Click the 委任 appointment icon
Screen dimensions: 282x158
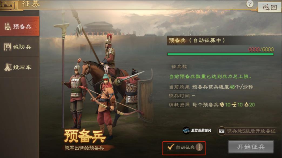pos(221,131)
